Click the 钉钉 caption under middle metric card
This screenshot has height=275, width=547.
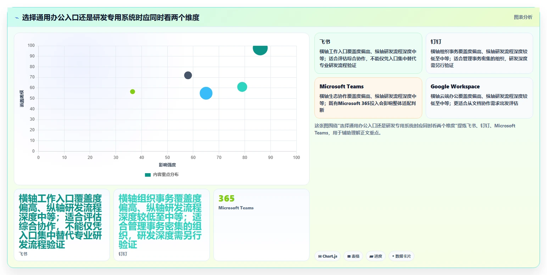[x=123, y=254]
